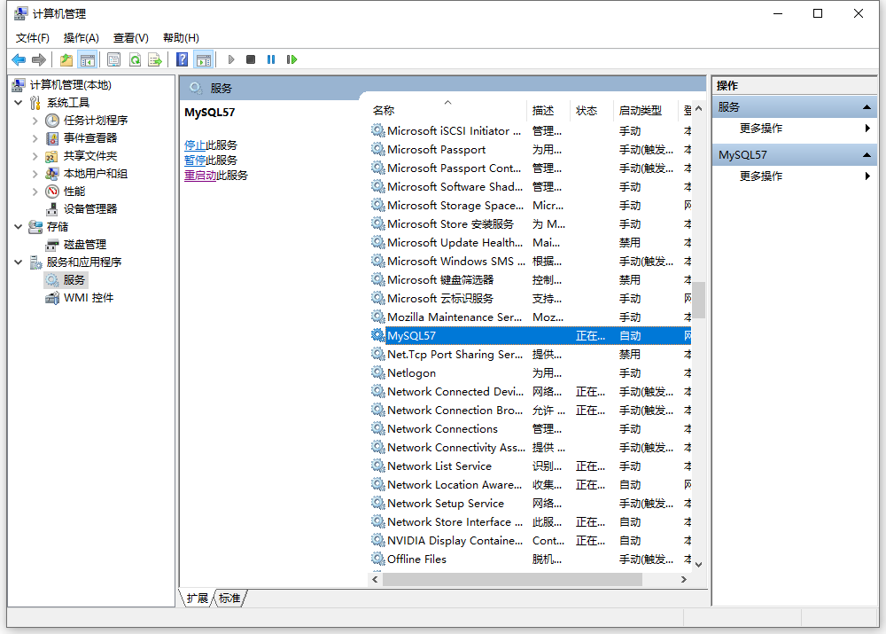The image size is (886, 634).
Task: Switch to the 标准 tab
Action: tap(229, 599)
